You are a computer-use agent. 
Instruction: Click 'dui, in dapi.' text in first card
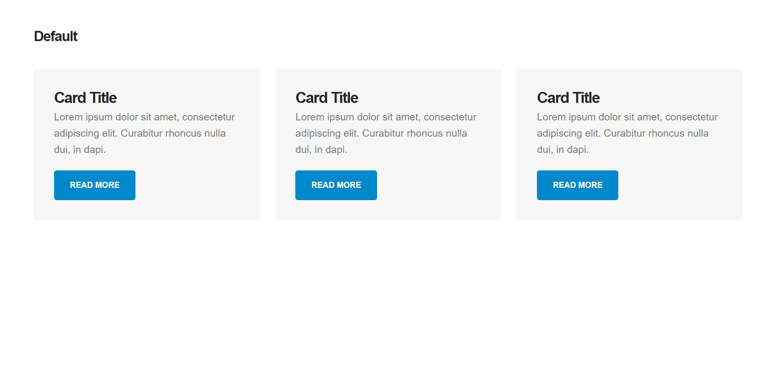80,150
